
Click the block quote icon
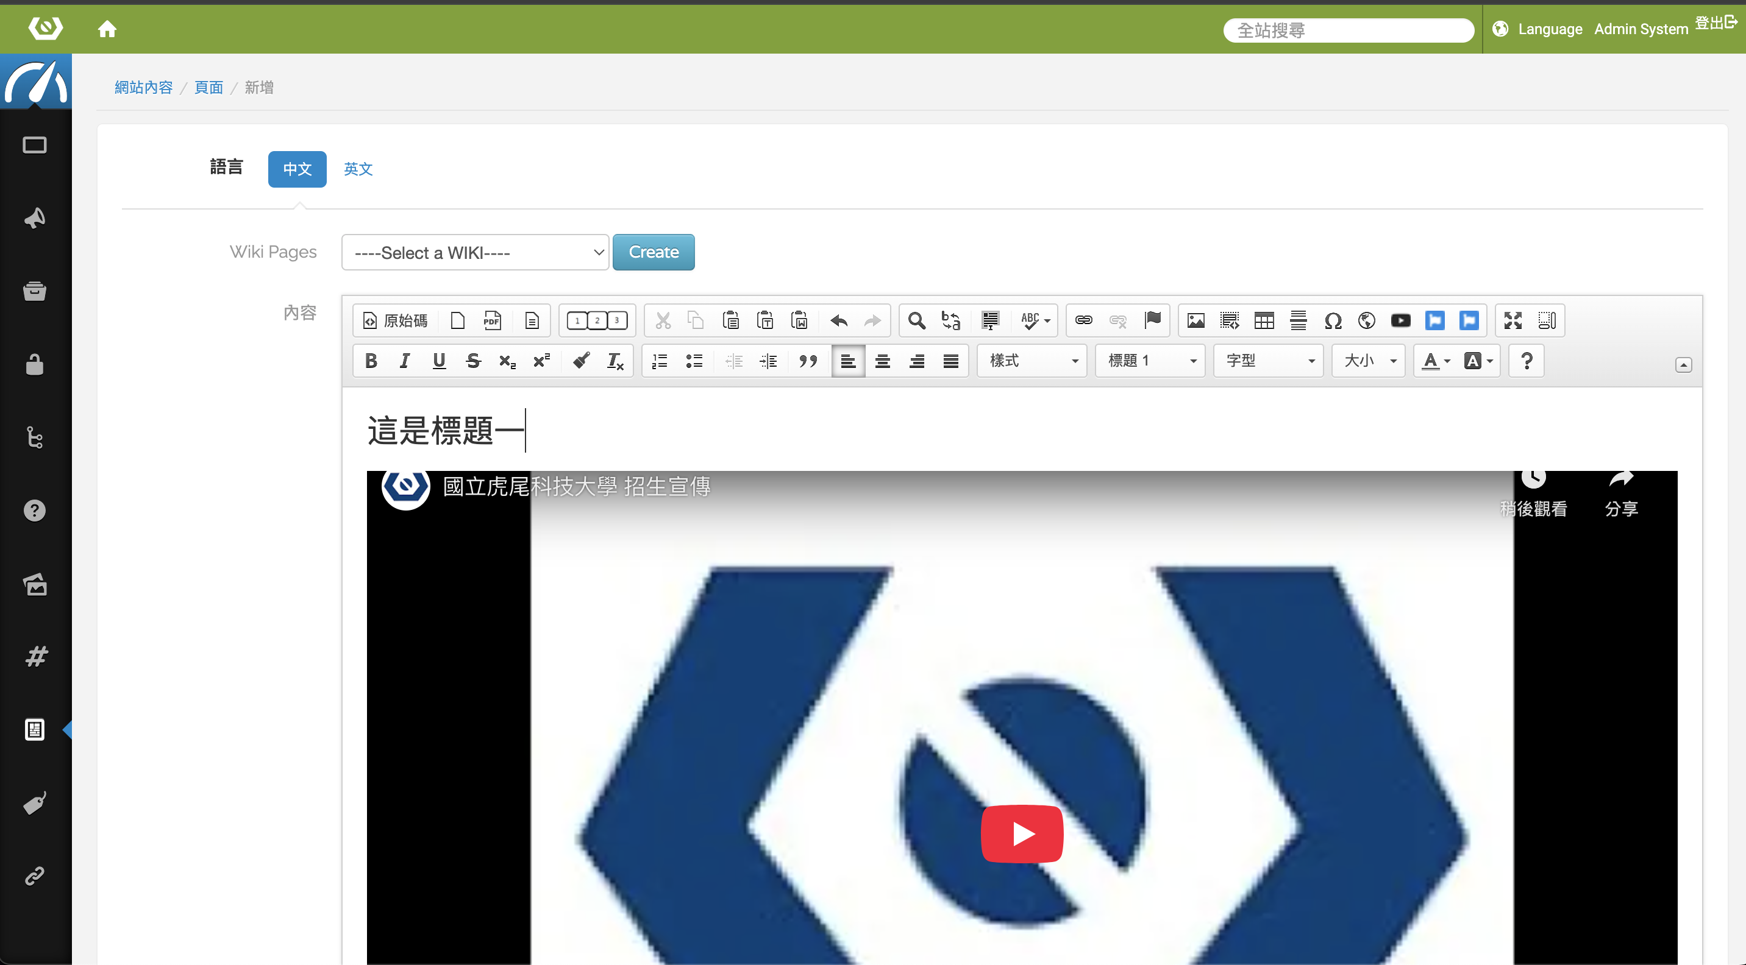808,361
